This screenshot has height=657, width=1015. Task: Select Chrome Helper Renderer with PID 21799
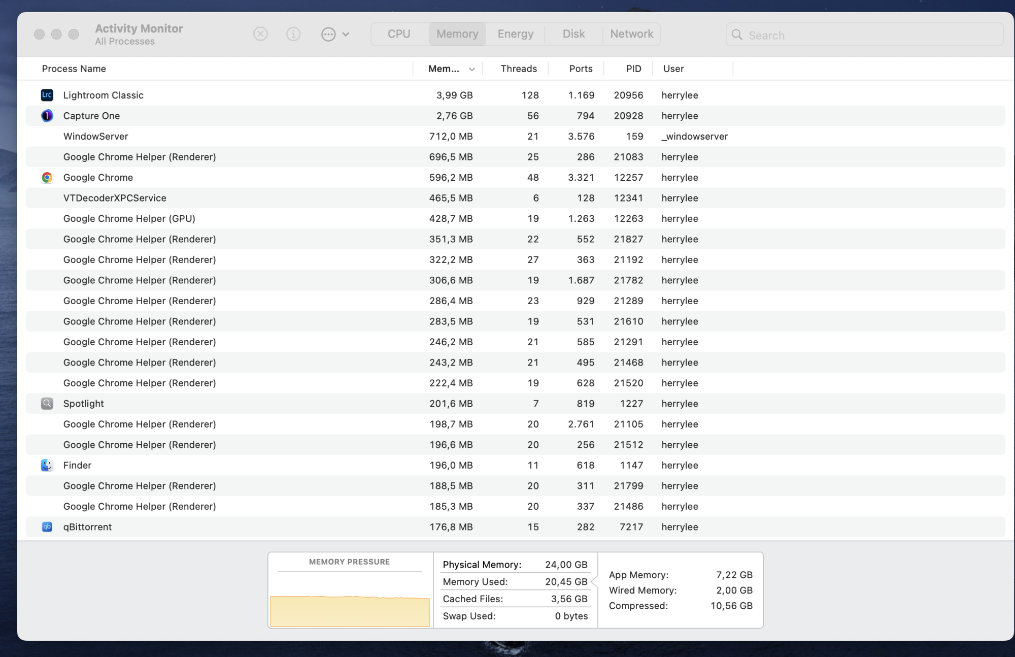pos(515,486)
